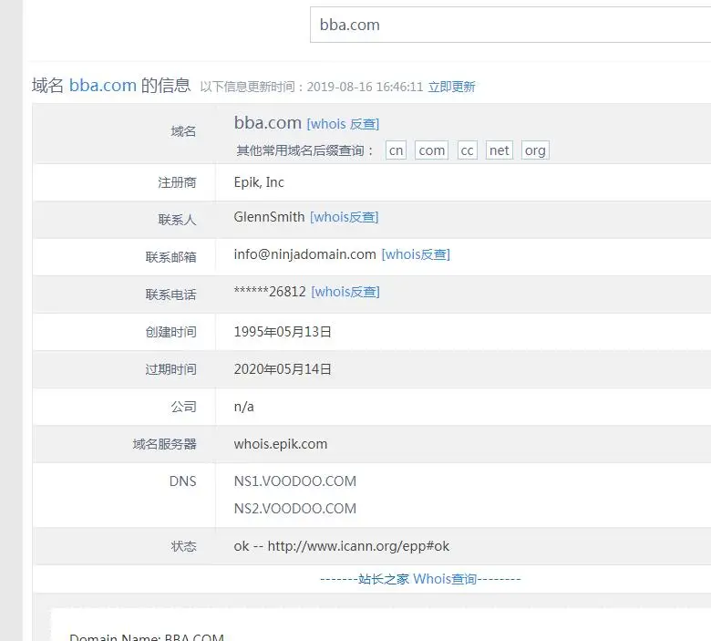Click the update timestamp 2019-08-16 16:46:11

coord(365,87)
